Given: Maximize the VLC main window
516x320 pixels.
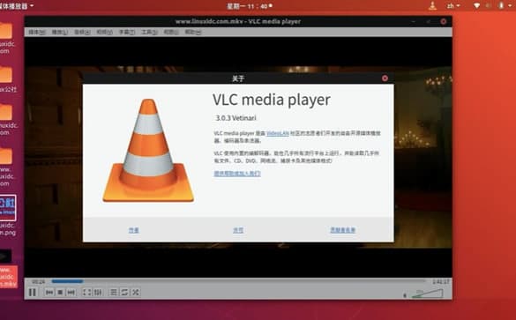Looking at the screenshot, I should [429, 21].
